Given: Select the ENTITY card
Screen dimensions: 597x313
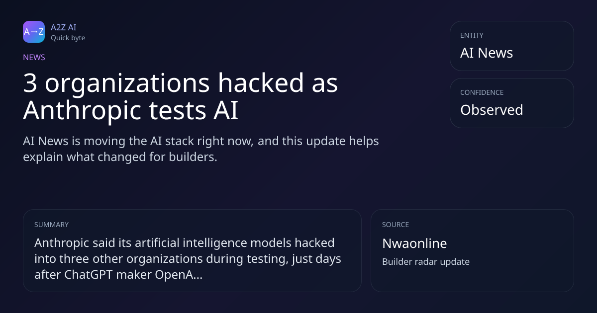Looking at the screenshot, I should 512,46.
